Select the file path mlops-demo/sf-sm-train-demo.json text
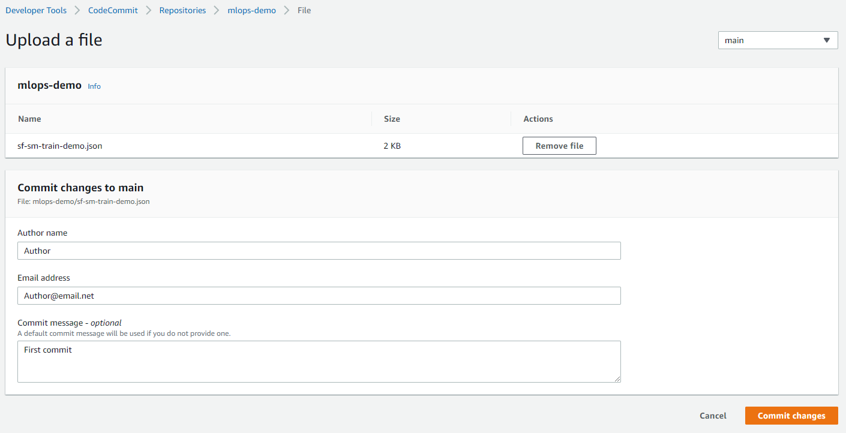Viewport: 846px width, 433px height. 91,202
